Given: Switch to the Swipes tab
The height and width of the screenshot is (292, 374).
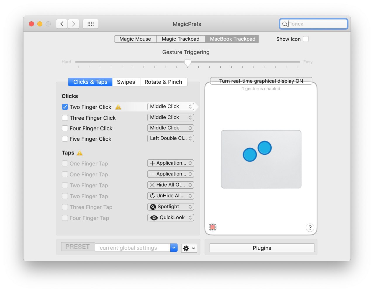Looking at the screenshot, I should tap(126, 82).
